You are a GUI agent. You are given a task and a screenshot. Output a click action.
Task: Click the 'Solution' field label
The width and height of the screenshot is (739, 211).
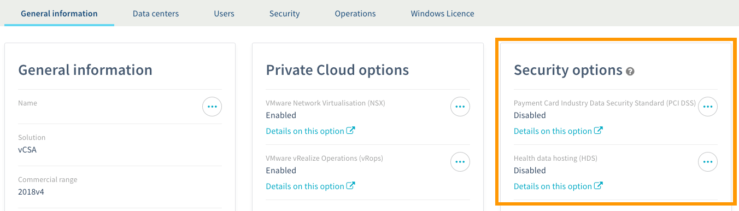(32, 137)
